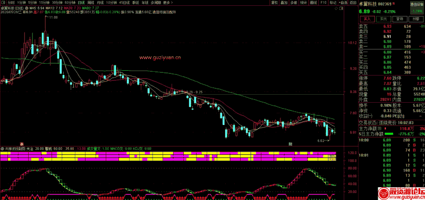
Task: Click the current price 6.89 in quote header
Action: [x=364, y=11]
